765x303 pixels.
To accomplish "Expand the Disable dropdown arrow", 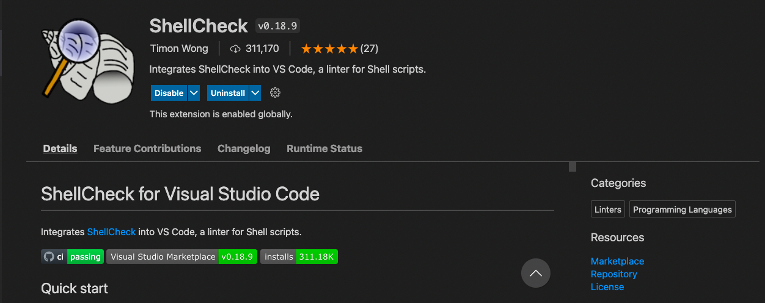I will click(x=194, y=93).
